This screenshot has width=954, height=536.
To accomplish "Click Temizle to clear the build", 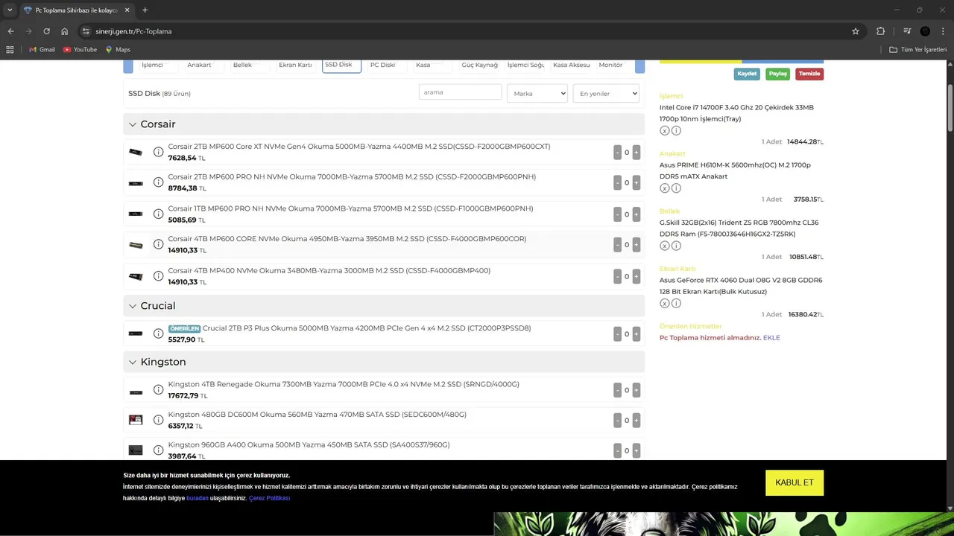I will tap(809, 74).
